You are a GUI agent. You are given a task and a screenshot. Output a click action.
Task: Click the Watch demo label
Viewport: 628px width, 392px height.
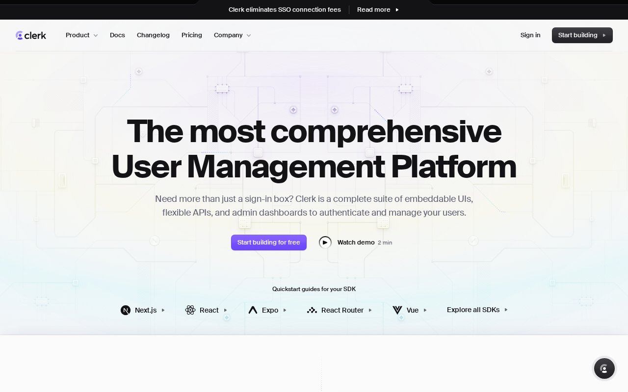tap(356, 243)
